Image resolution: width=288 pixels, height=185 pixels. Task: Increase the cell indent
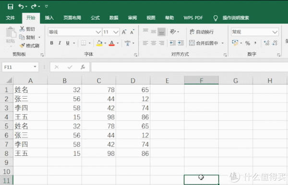(x=181, y=43)
